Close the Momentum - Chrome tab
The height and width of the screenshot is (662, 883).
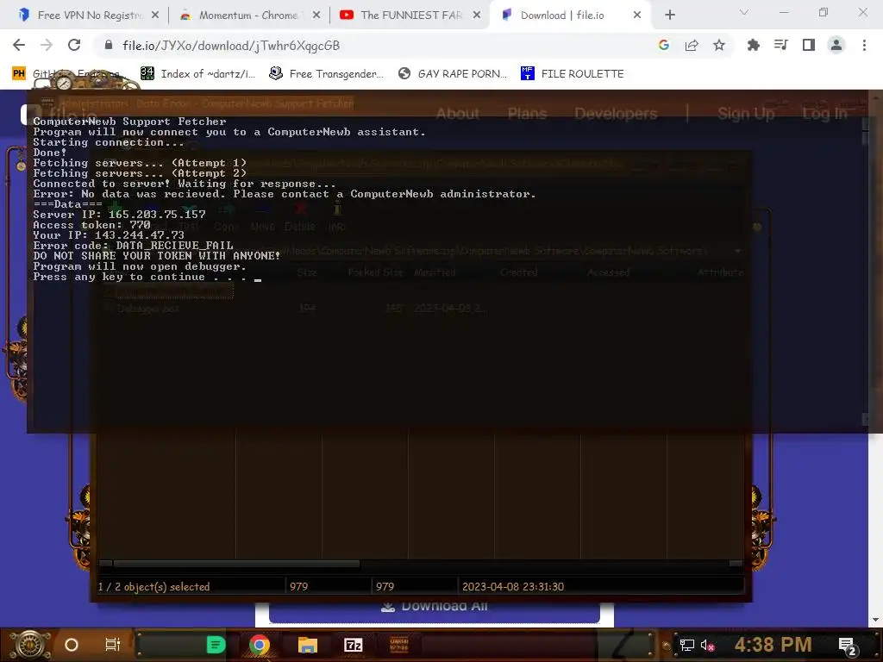coord(316,16)
